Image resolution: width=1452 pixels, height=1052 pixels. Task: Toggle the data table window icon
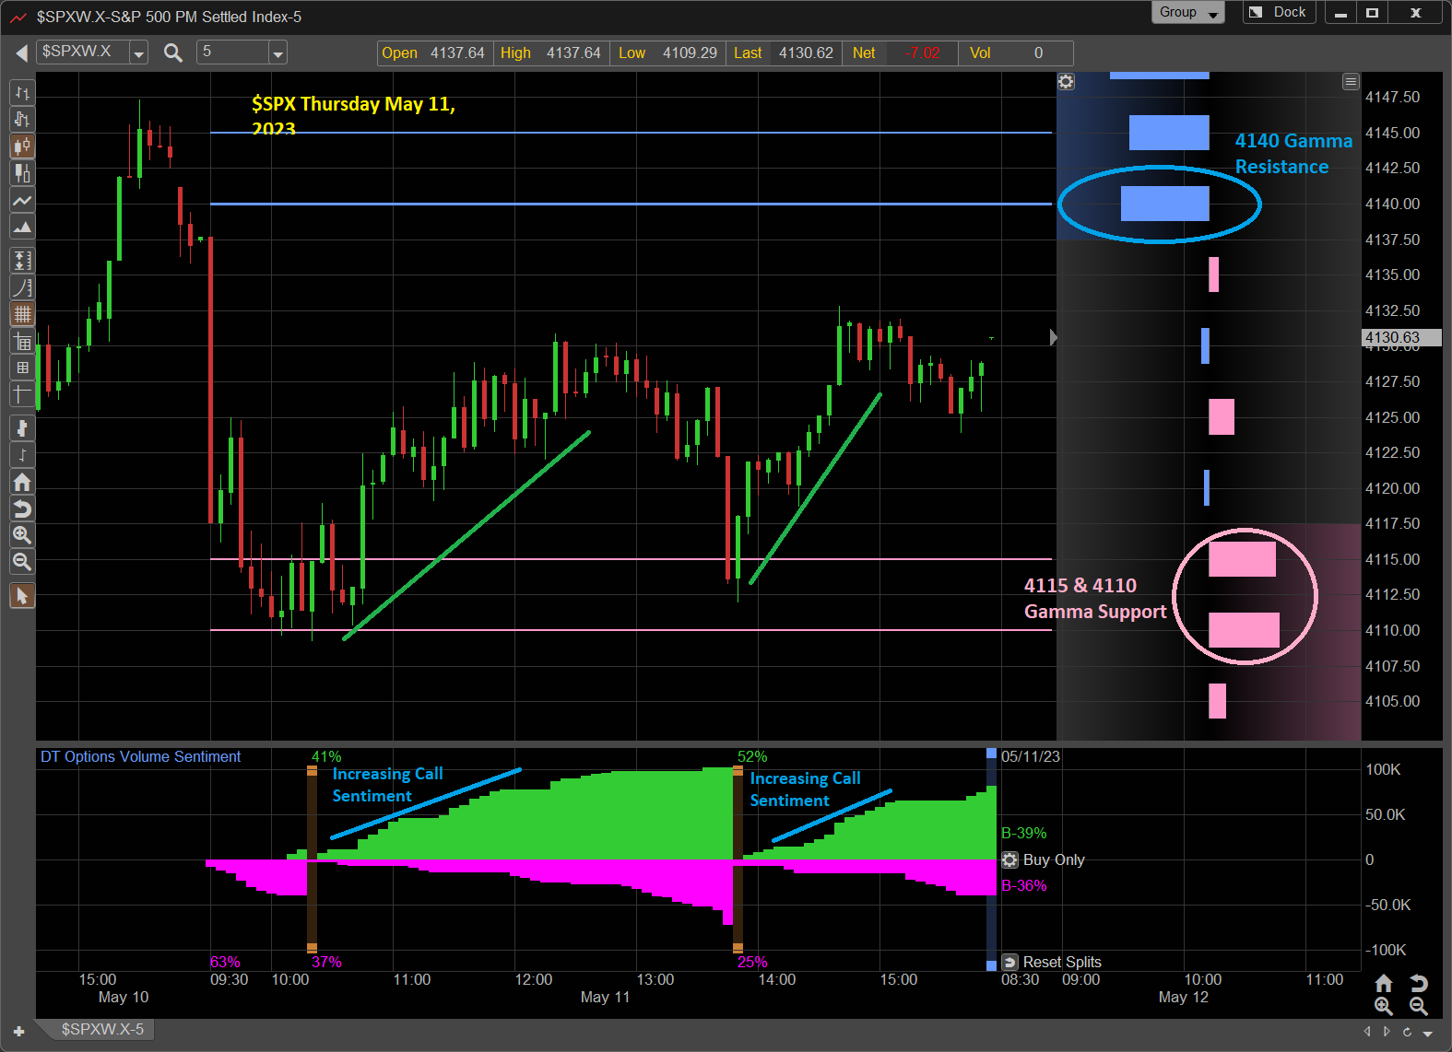tap(22, 342)
